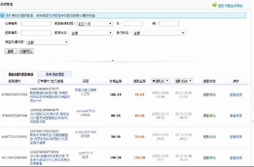254x167 pixels.
Task: Click 查看退款 for the 106.04 order
Action: click(236, 95)
